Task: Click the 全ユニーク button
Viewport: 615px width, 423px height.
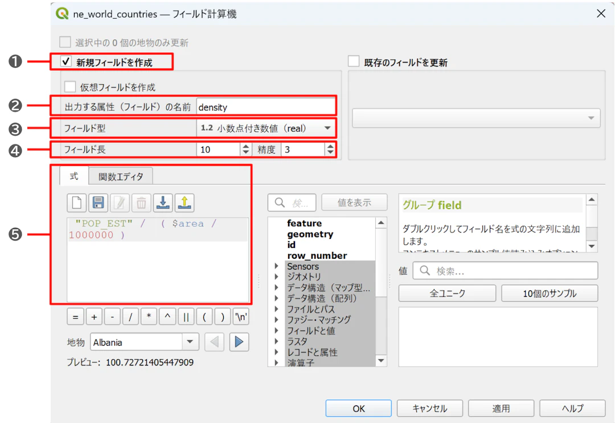Action: [x=447, y=293]
